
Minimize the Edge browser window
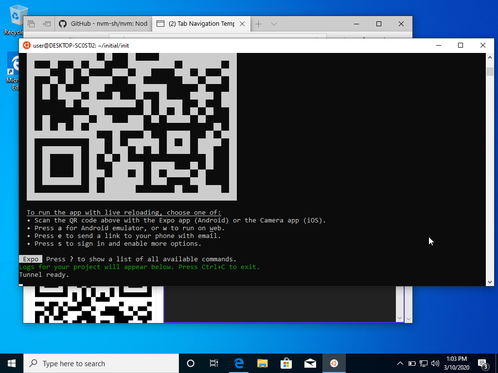click(356, 24)
